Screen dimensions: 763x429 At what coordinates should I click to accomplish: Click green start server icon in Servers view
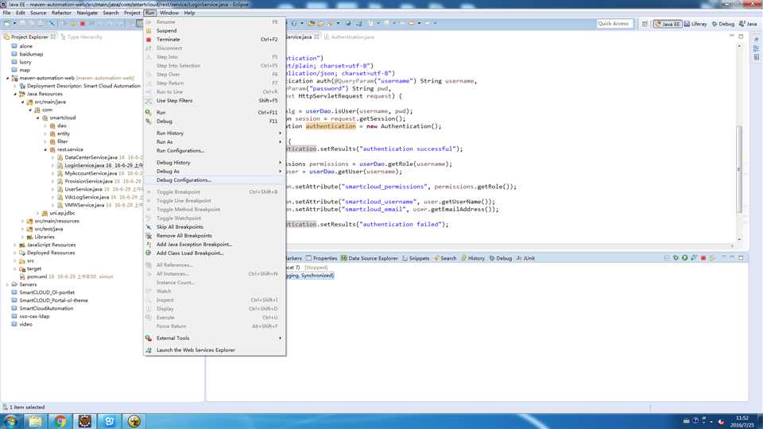[684, 258]
